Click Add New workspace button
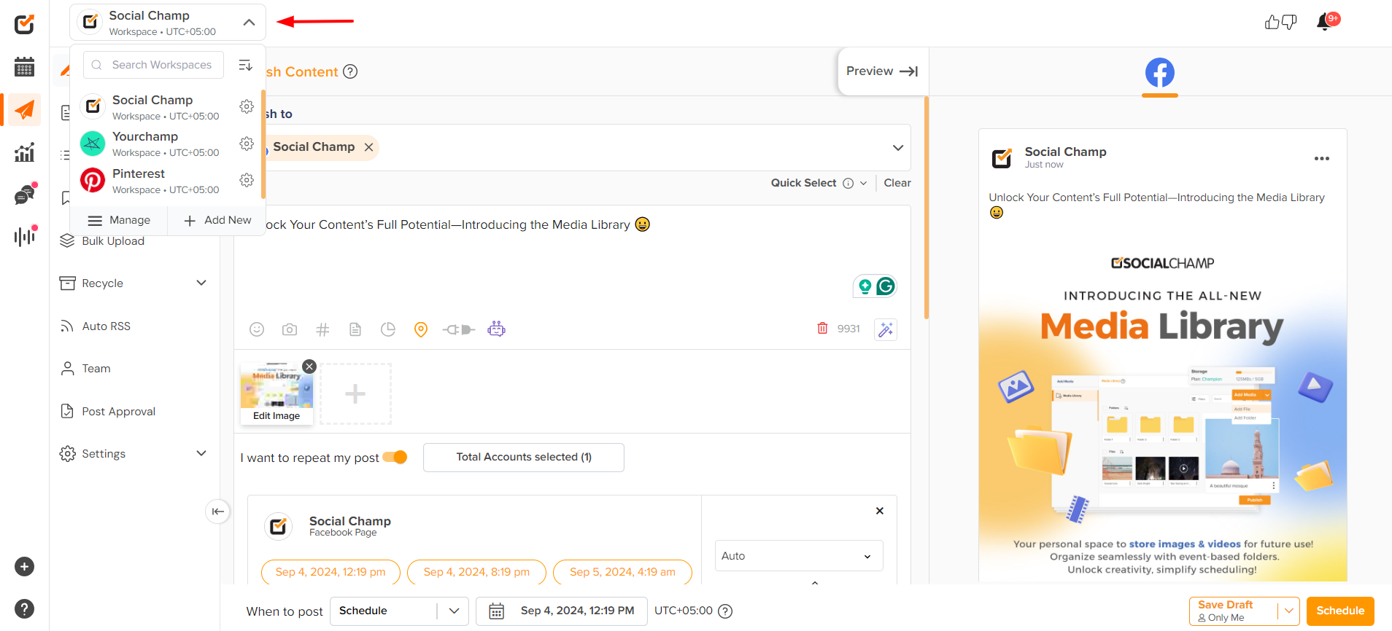The image size is (1392, 631). click(217, 220)
